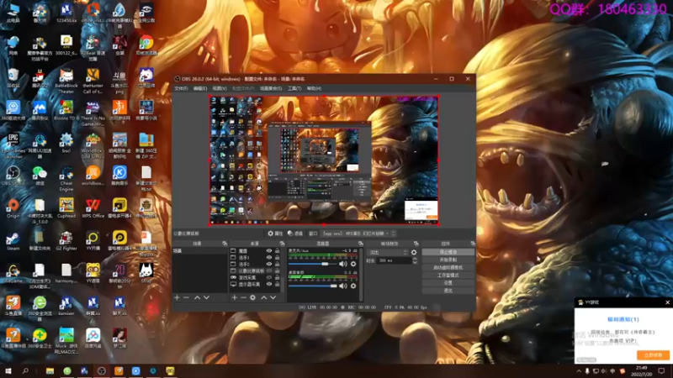This screenshot has height=378, width=673.
Task: Click the 退出 exit button in controls
Action: click(x=448, y=291)
